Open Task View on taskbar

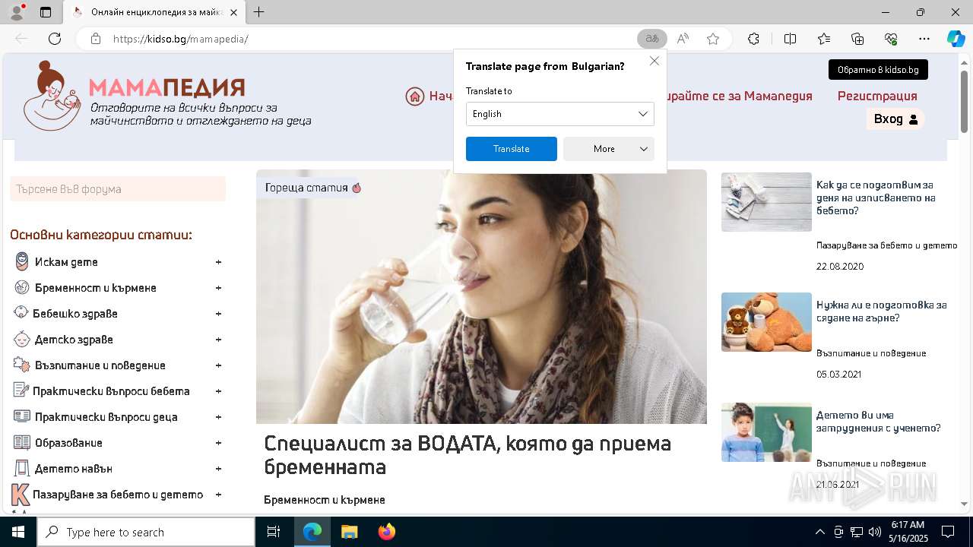[274, 532]
